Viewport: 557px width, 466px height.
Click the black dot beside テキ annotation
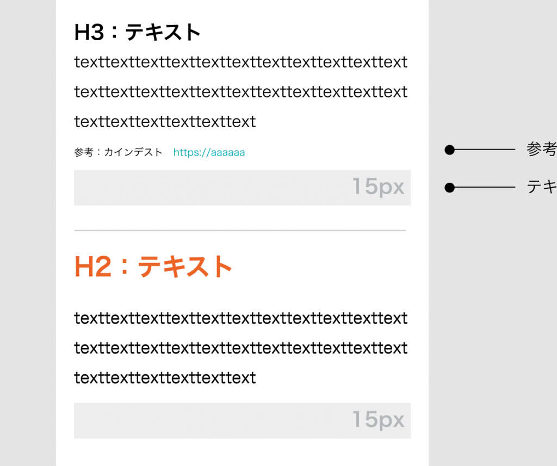450,188
